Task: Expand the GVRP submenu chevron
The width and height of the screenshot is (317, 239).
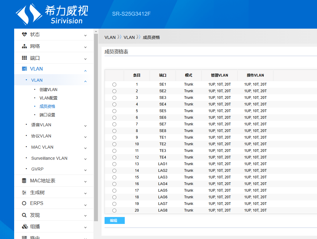Action: [x=85, y=170]
